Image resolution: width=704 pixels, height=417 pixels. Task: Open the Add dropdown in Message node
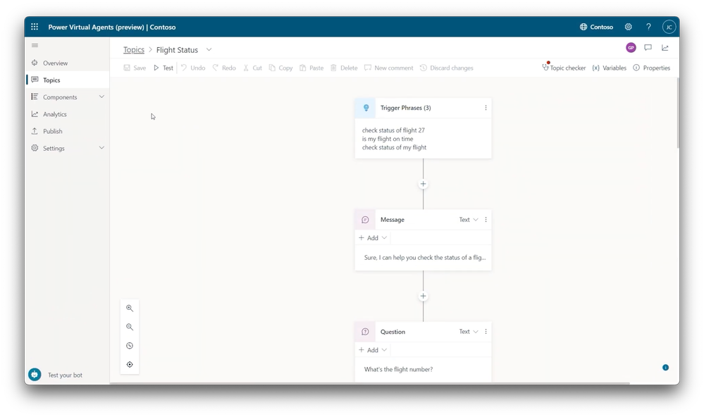[x=373, y=238]
